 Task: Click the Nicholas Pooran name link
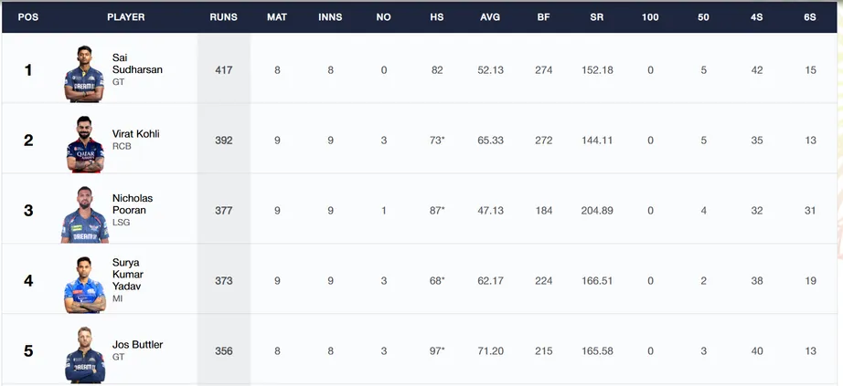[133, 204]
